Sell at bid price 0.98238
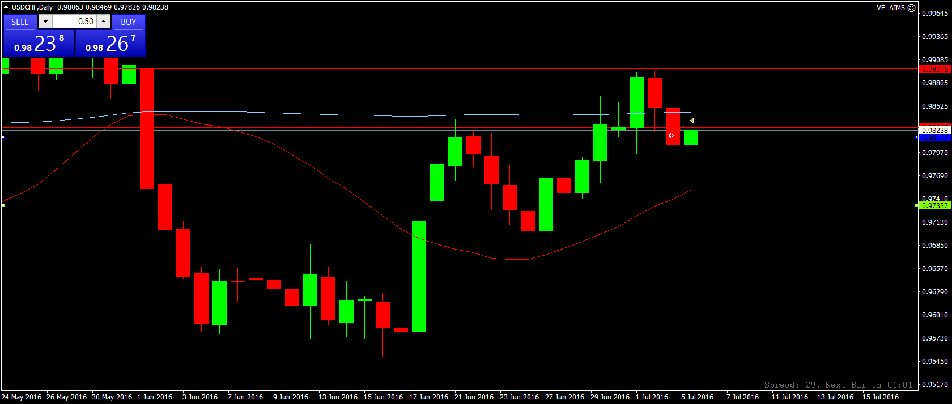The width and height of the screenshot is (952, 404). (x=39, y=44)
